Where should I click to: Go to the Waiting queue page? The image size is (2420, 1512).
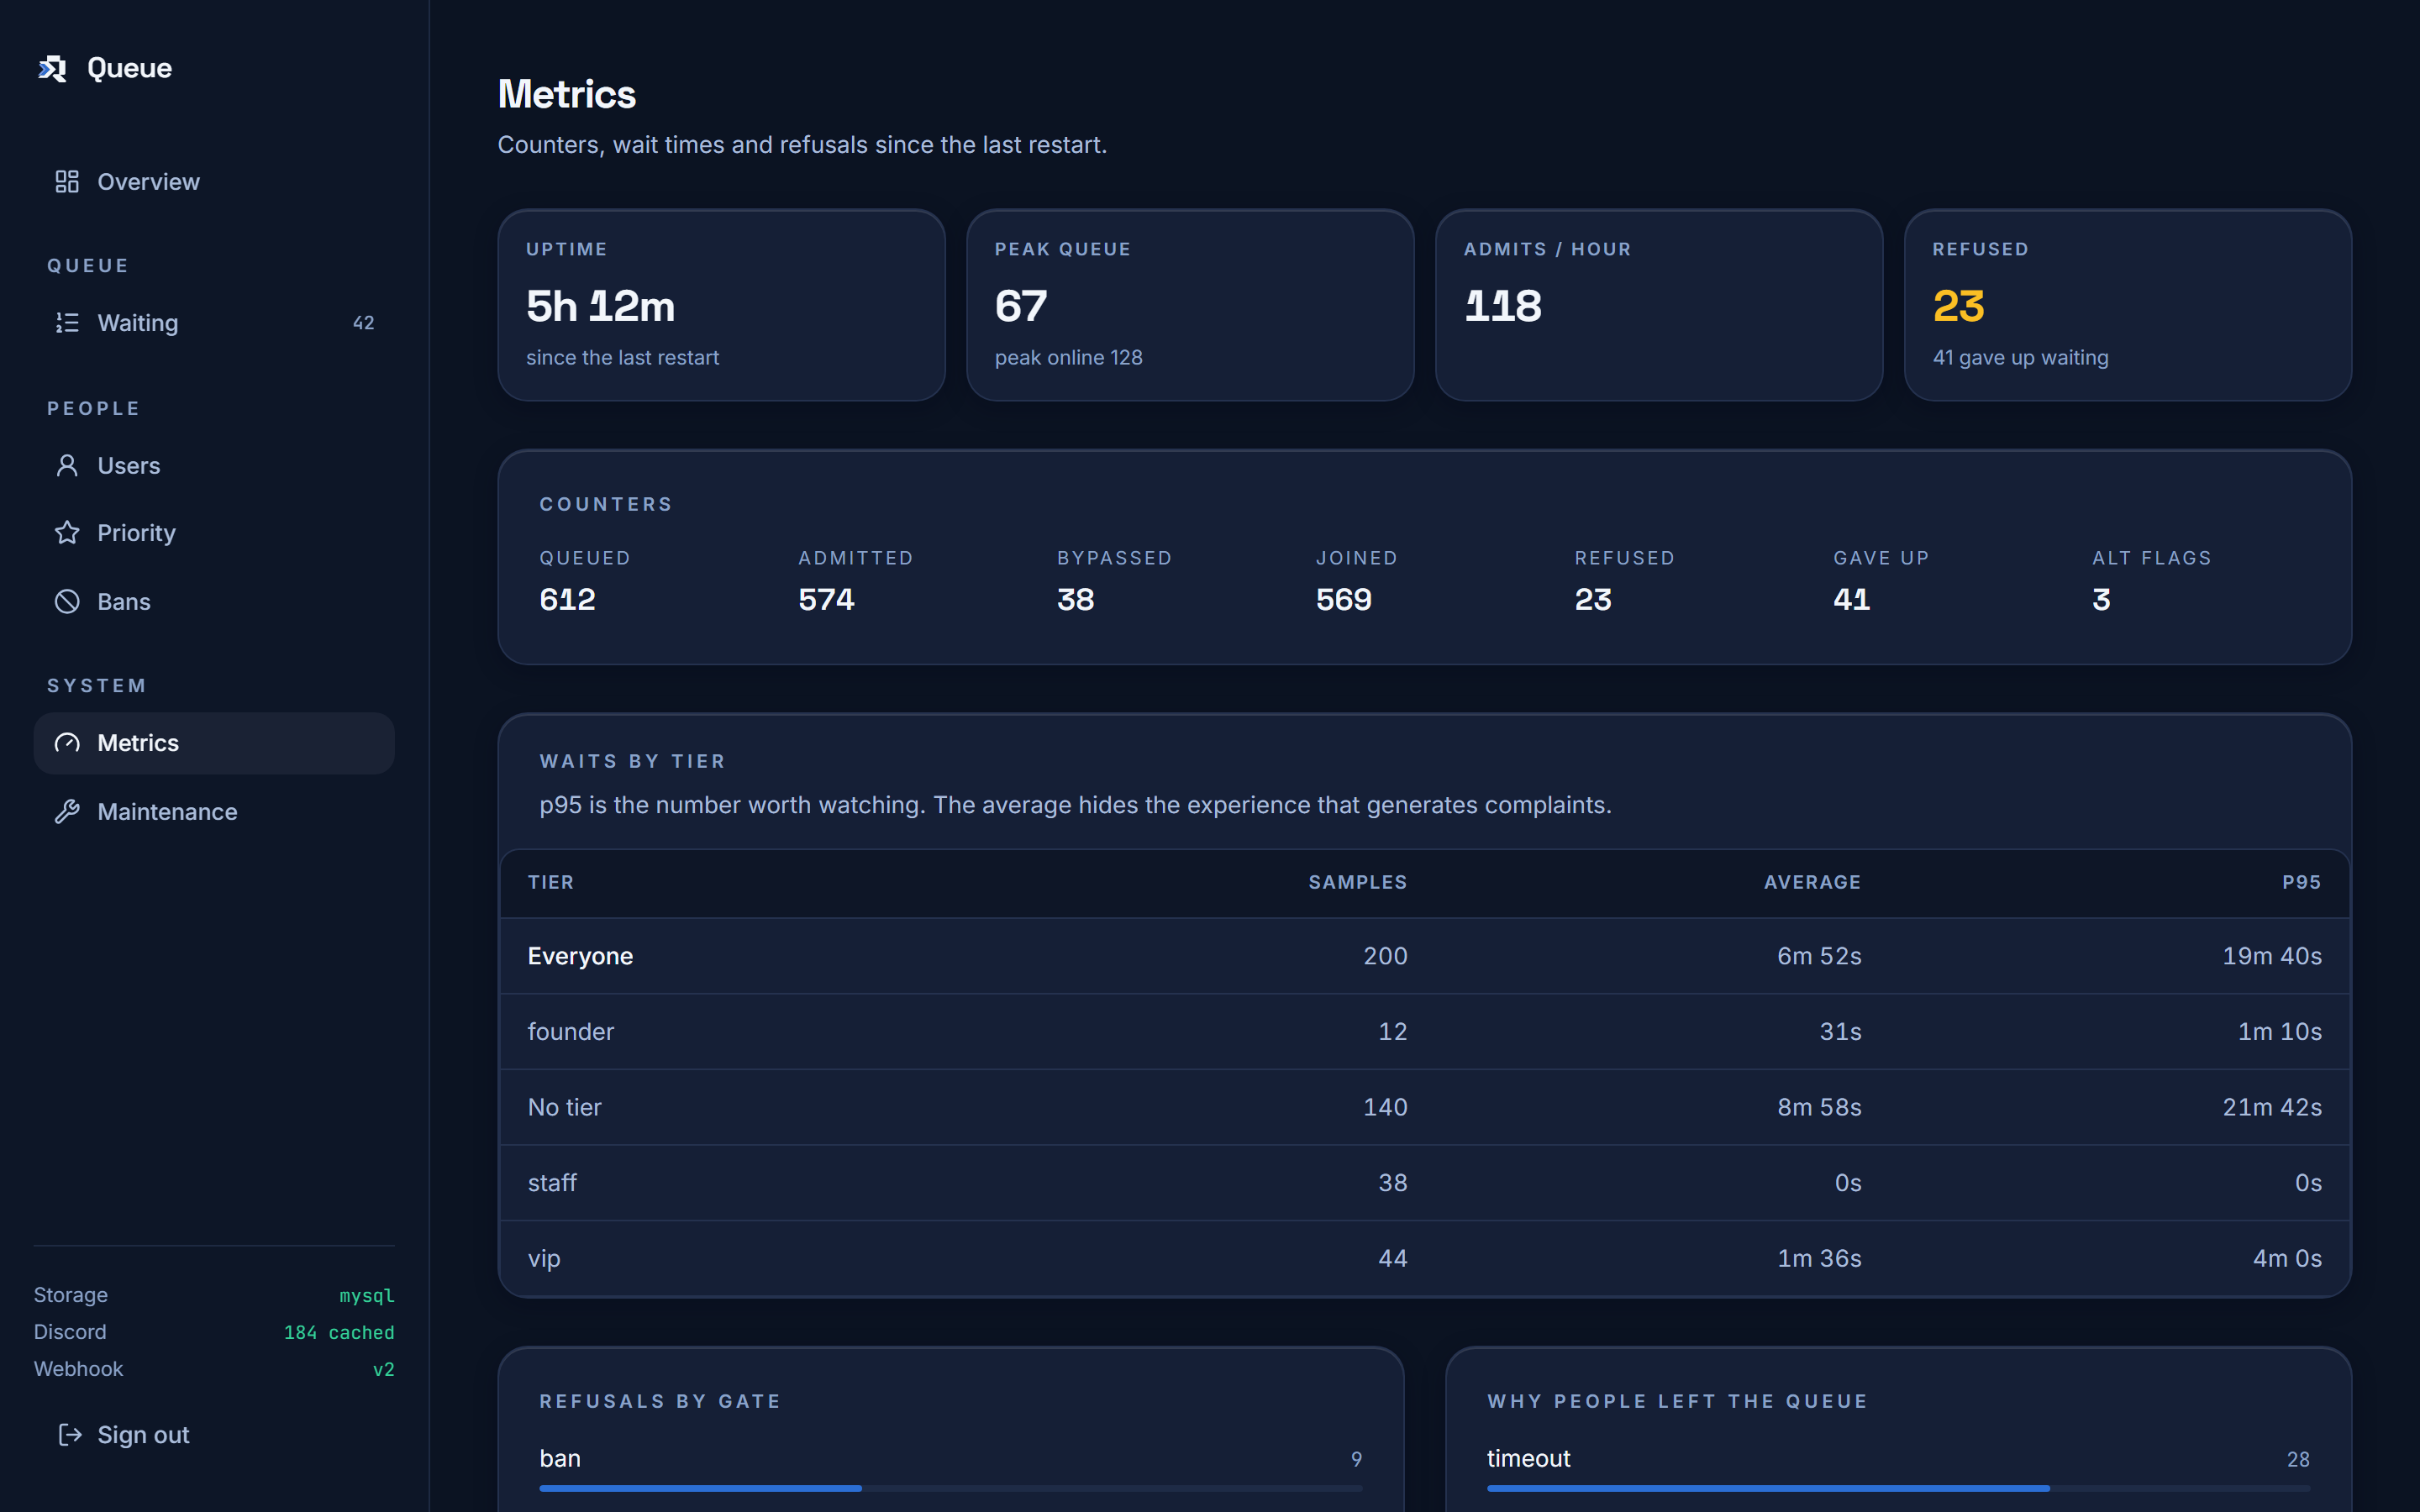click(214, 322)
